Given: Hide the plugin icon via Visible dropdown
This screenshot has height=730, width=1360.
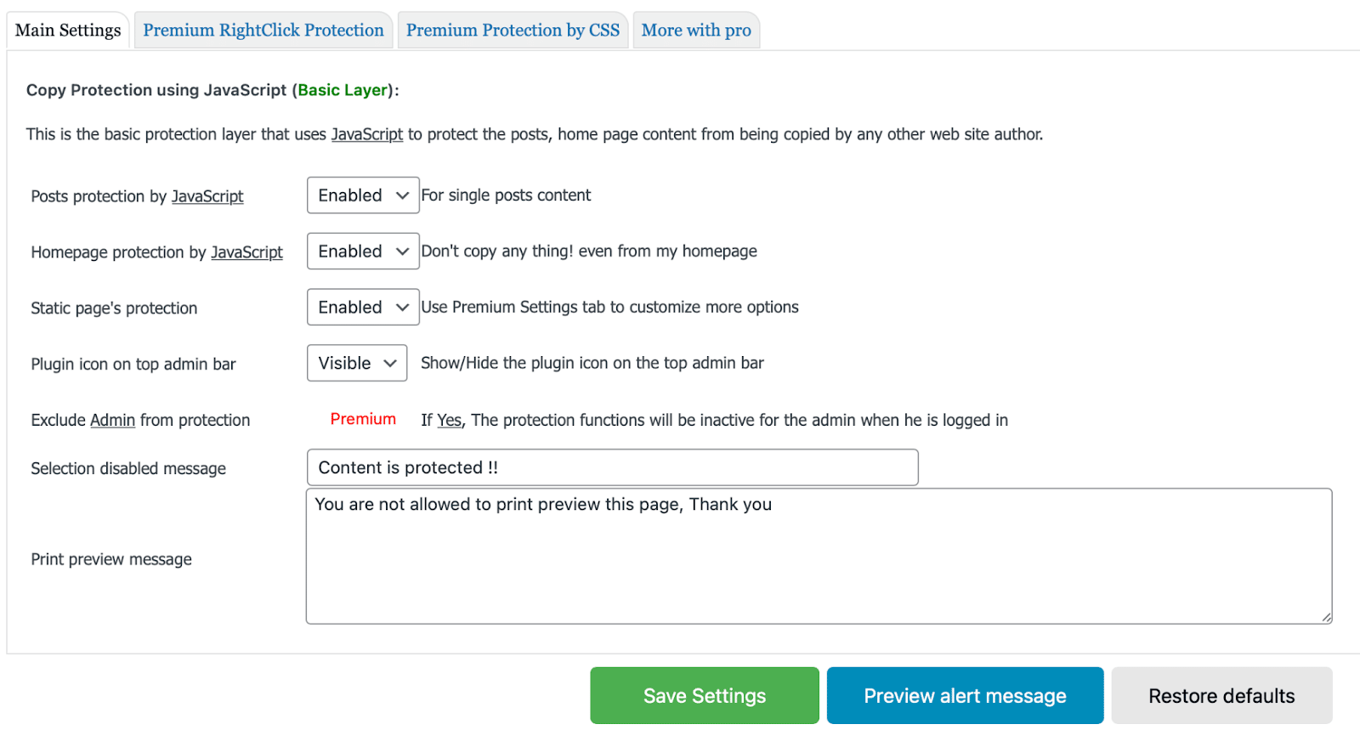Looking at the screenshot, I should (x=356, y=363).
